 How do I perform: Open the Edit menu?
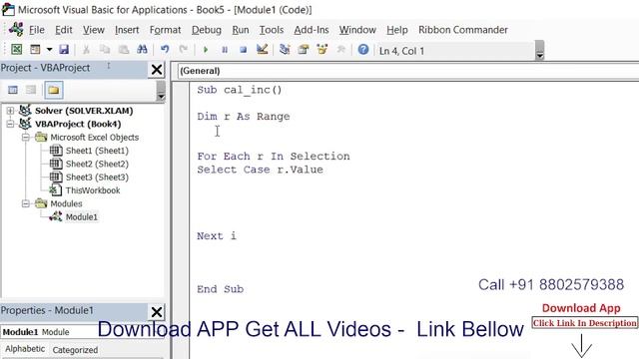64,30
